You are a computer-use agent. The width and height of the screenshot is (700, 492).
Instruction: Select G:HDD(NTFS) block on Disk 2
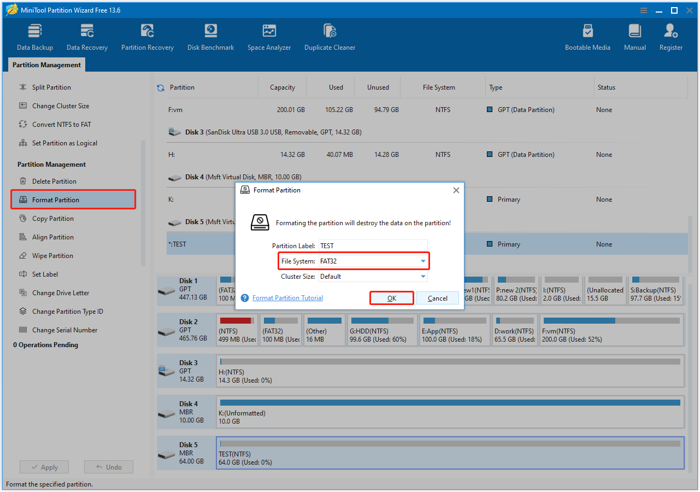tap(381, 330)
